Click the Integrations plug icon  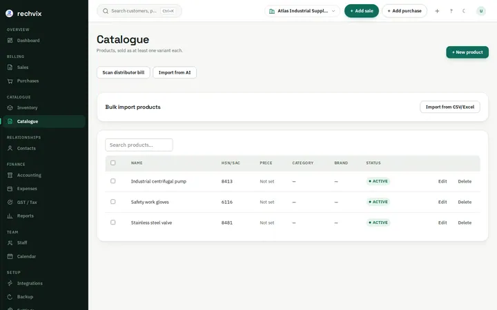point(10,283)
